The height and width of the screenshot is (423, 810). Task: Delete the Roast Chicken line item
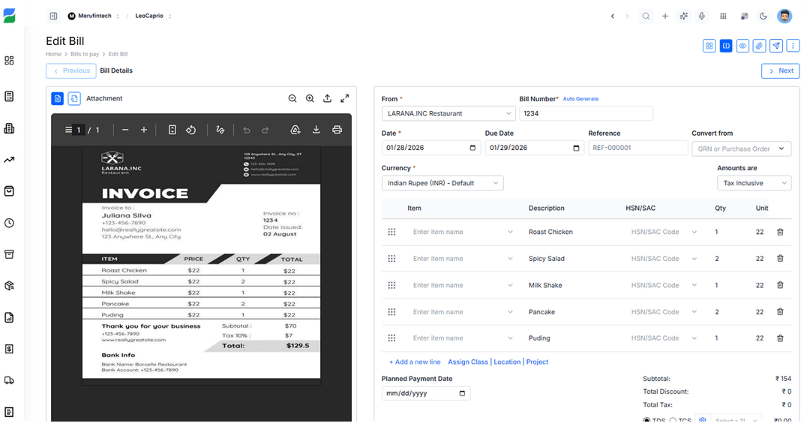(780, 232)
